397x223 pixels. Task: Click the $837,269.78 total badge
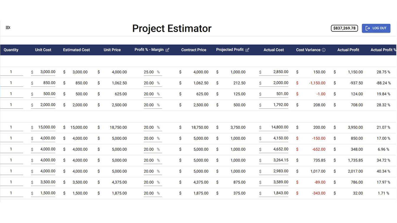tap(344, 28)
